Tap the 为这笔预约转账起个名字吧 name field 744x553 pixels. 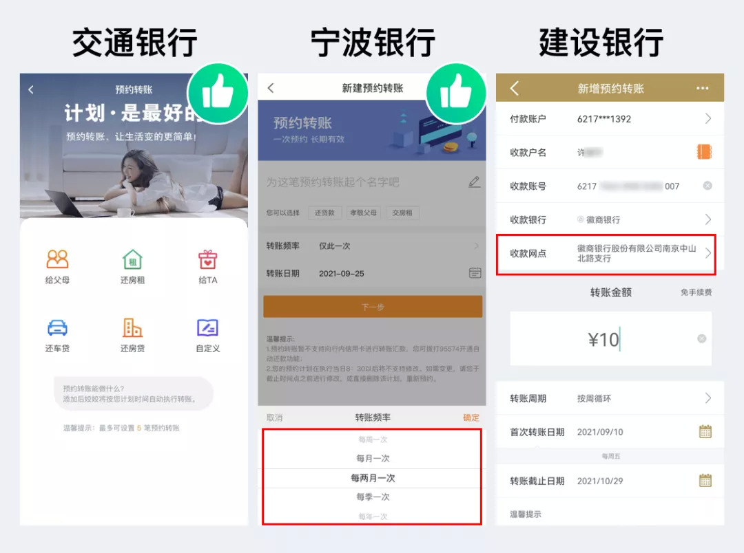point(333,182)
